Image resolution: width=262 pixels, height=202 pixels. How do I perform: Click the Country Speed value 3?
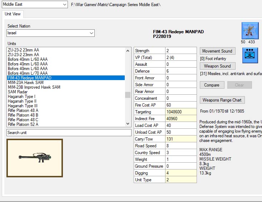[181, 153]
